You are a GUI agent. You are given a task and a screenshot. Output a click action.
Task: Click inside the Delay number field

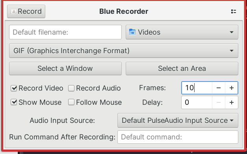tap(197, 102)
